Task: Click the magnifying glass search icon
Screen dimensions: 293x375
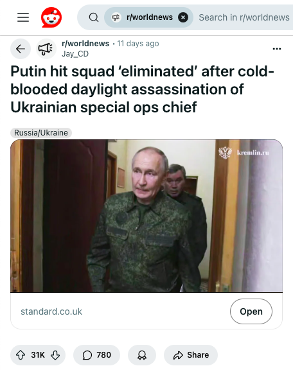Action: click(x=94, y=17)
